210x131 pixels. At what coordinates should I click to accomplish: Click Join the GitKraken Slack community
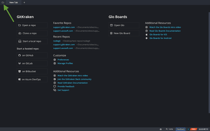click(74, 79)
